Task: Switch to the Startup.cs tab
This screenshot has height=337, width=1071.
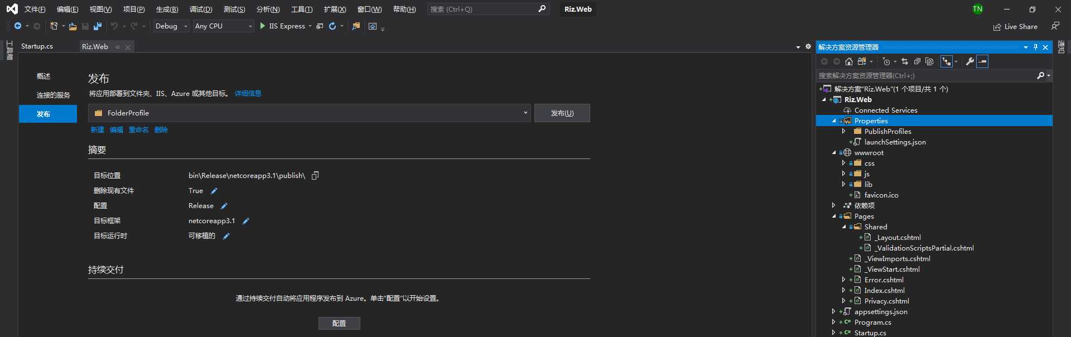Action: pyautogui.click(x=37, y=46)
